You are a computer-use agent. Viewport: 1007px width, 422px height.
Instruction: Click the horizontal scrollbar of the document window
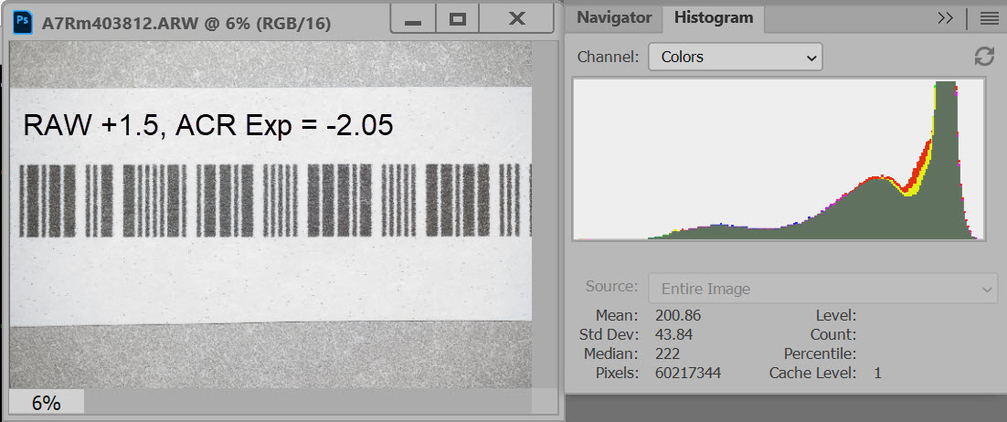(308, 401)
